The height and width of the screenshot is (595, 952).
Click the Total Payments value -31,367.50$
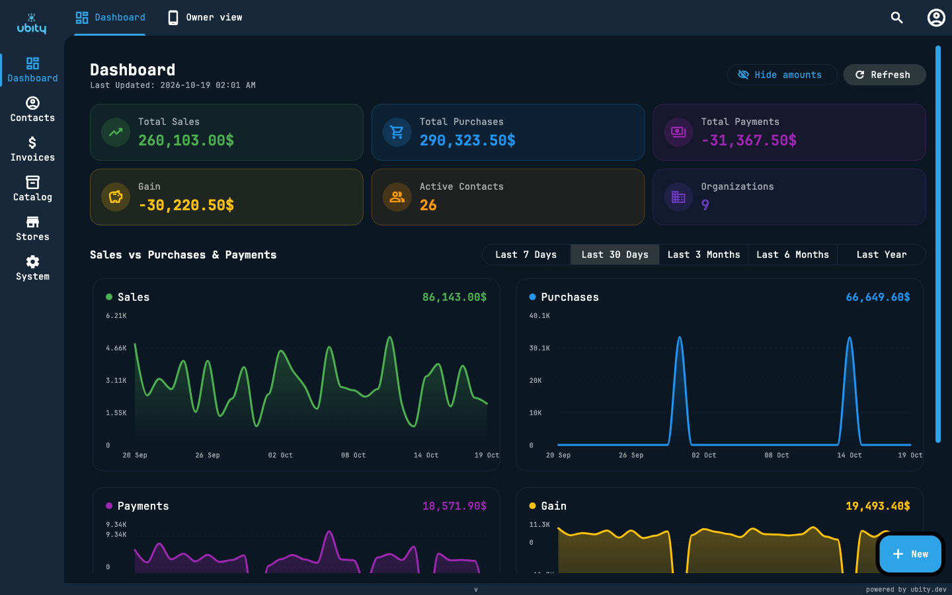coord(748,140)
